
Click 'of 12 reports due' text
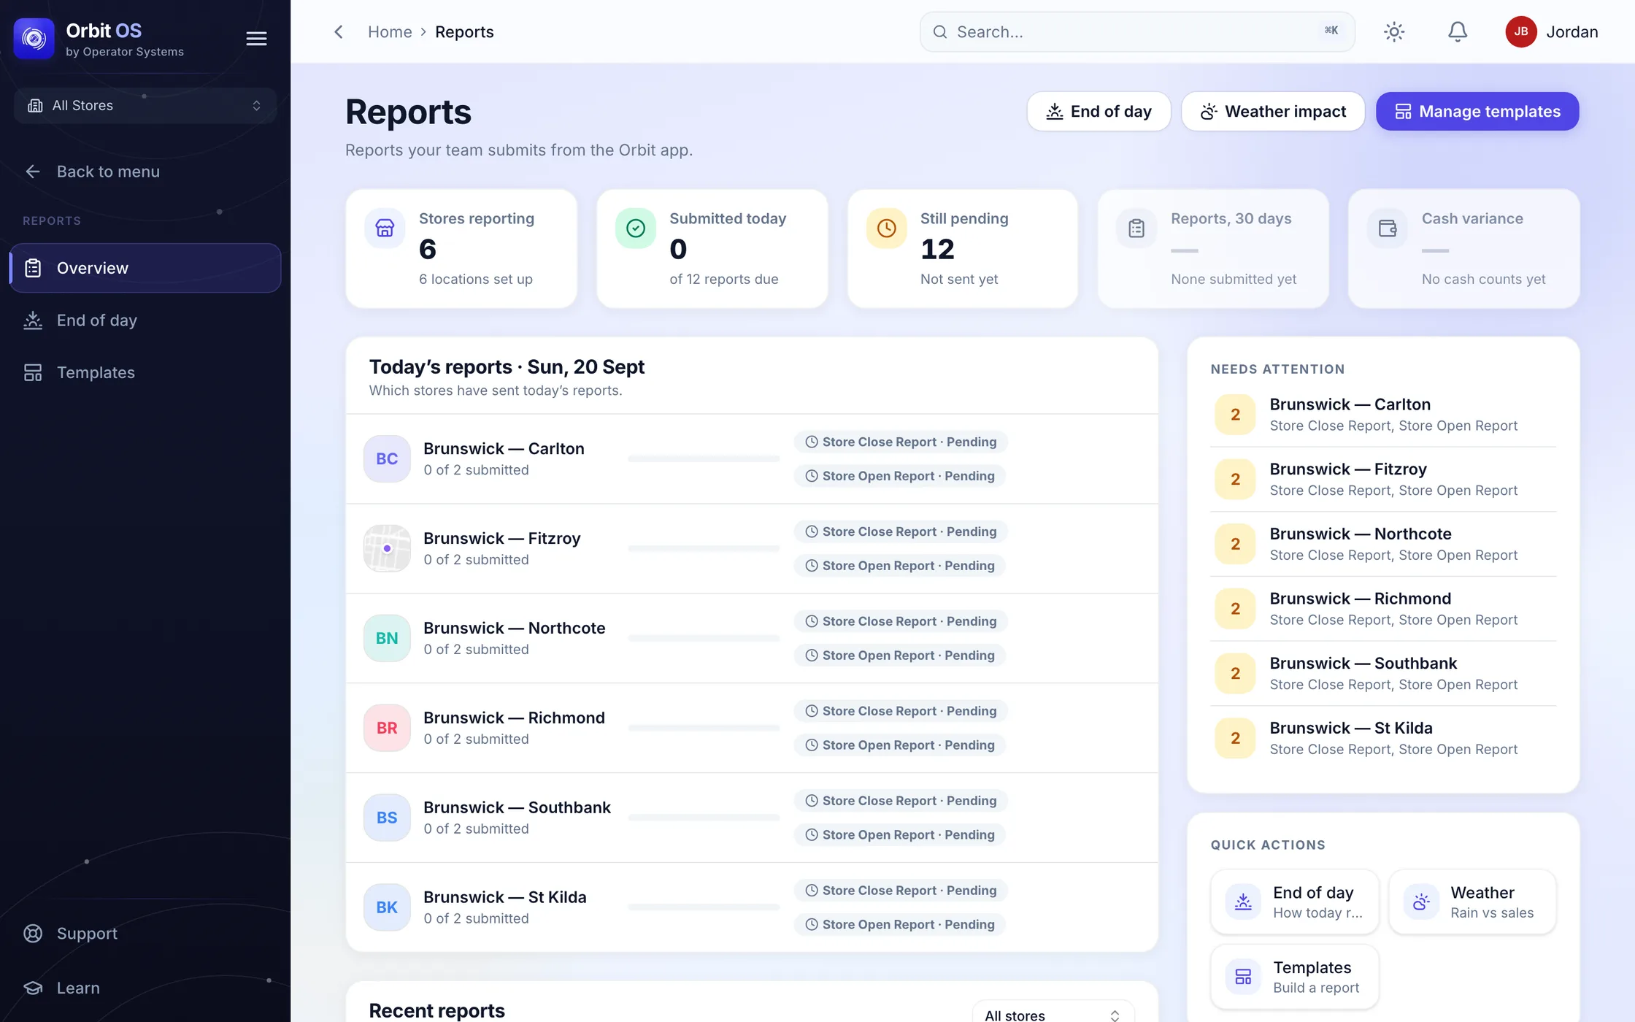click(724, 279)
